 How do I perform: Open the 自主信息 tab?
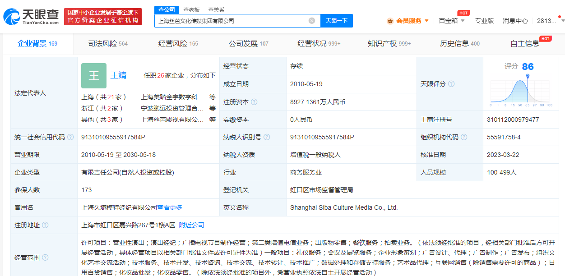(x=525, y=44)
